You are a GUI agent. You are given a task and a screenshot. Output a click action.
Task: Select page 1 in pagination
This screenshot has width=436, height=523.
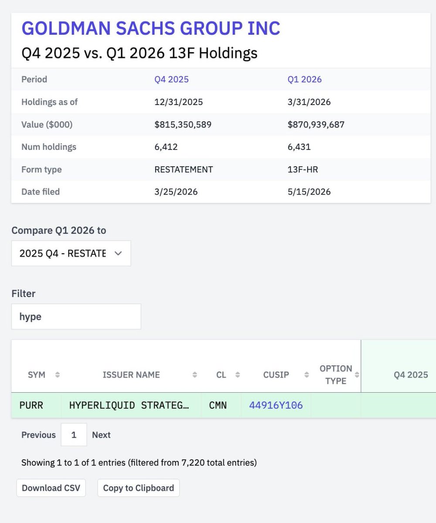coord(74,435)
